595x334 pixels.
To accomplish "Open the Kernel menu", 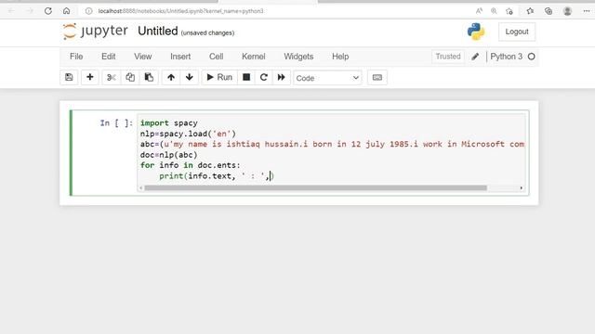I will click(x=254, y=57).
